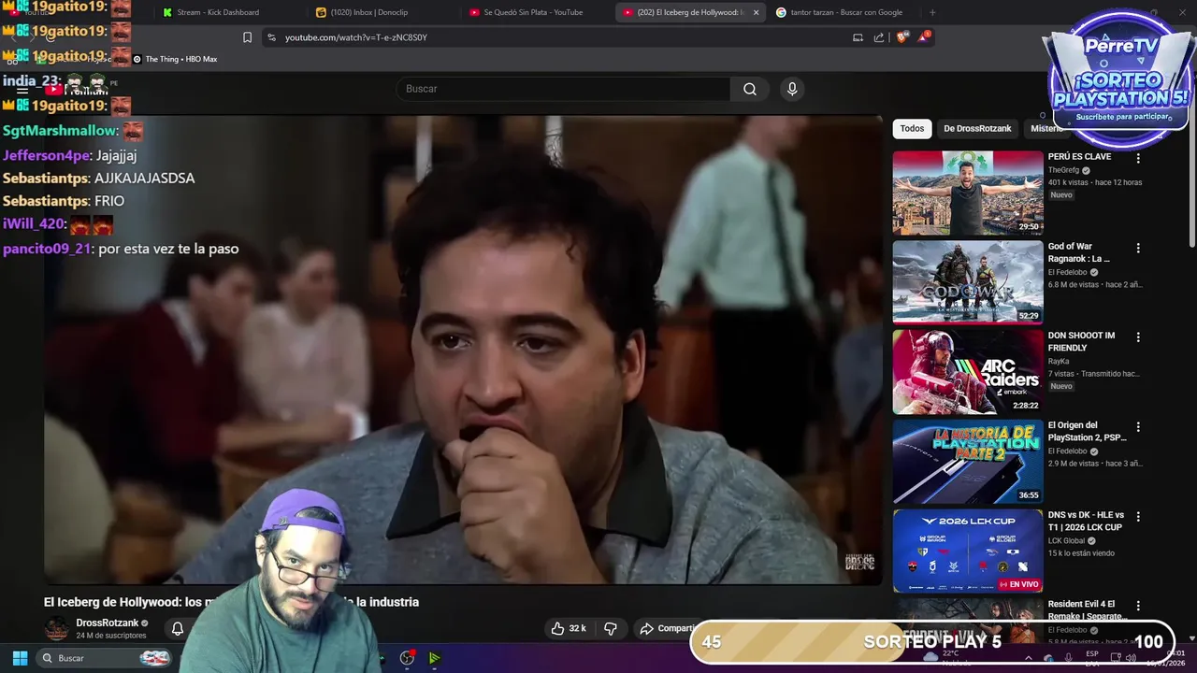Like the video with thumbs up
The image size is (1197, 673).
click(x=569, y=628)
